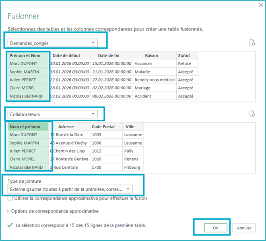The height and width of the screenshot is (241, 266).
Task: Click the 12 Rue de la Gare address cell
Action: [70, 135]
